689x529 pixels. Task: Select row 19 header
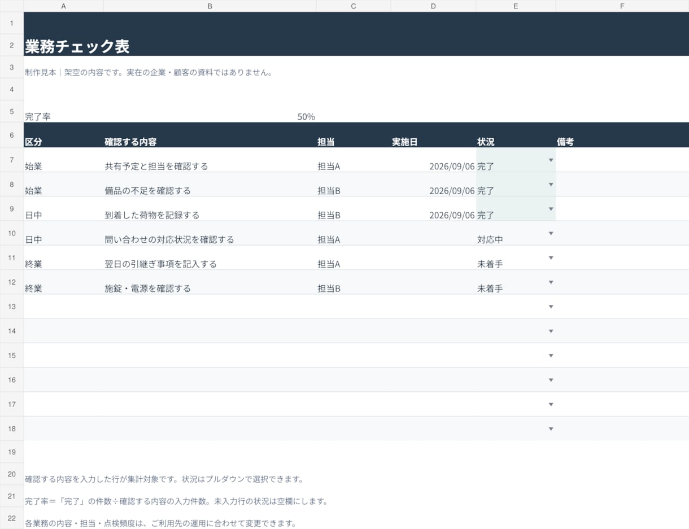[12, 452]
